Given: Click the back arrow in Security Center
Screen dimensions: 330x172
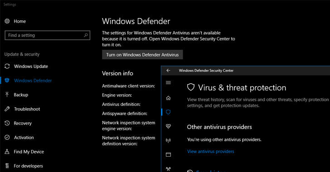Looking at the screenshot, I should (x=168, y=71).
